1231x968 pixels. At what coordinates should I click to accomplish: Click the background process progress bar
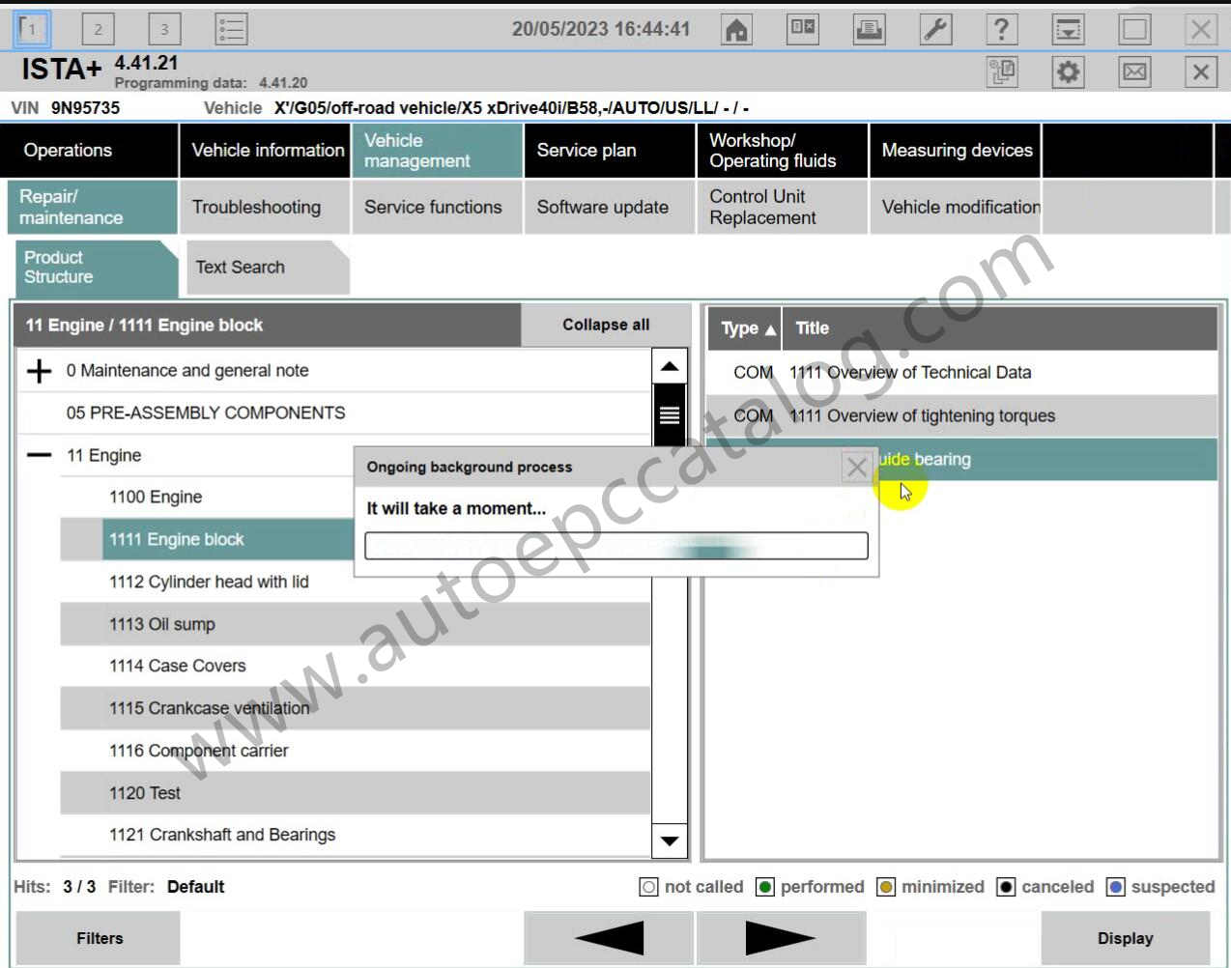pyautogui.click(x=616, y=546)
